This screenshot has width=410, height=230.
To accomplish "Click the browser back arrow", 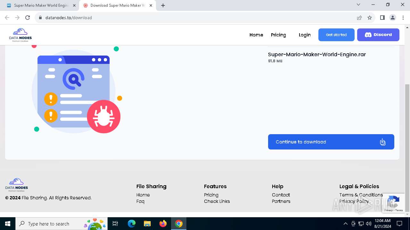I will (7, 18).
